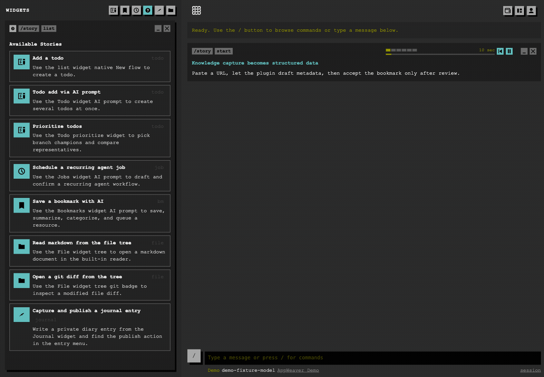Click the 'start' tag in the chat card
Screen dimensions: 544x377
(223, 51)
